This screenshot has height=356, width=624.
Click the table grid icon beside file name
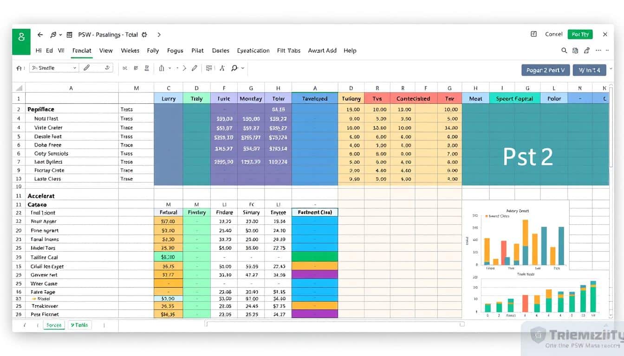70,35
